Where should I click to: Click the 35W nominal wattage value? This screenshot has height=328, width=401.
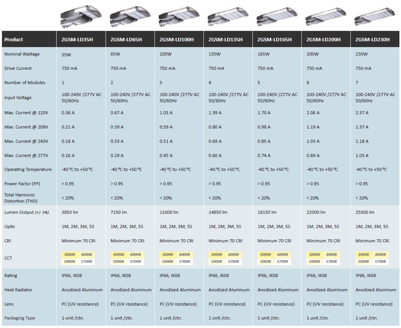click(66, 55)
